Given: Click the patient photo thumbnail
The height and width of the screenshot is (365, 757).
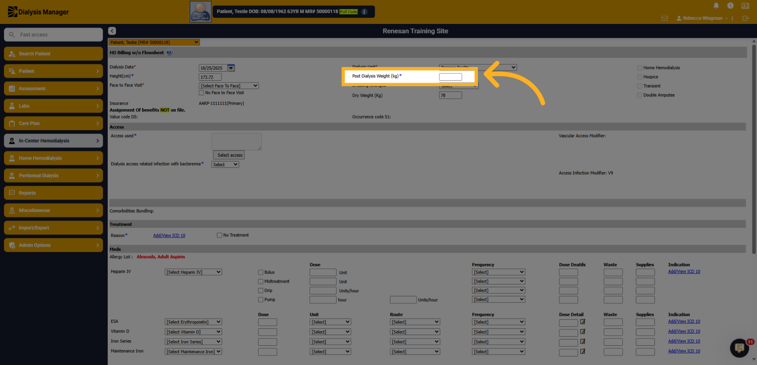Looking at the screenshot, I should pos(201,12).
